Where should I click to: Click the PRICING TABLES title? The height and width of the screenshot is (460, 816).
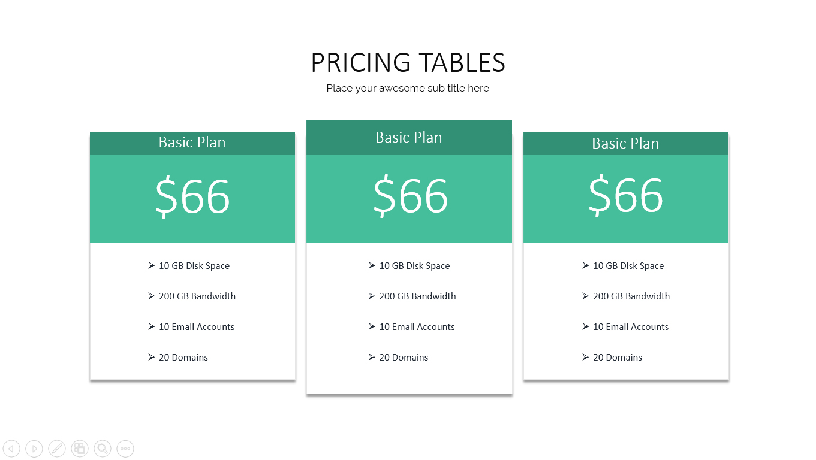(x=408, y=63)
